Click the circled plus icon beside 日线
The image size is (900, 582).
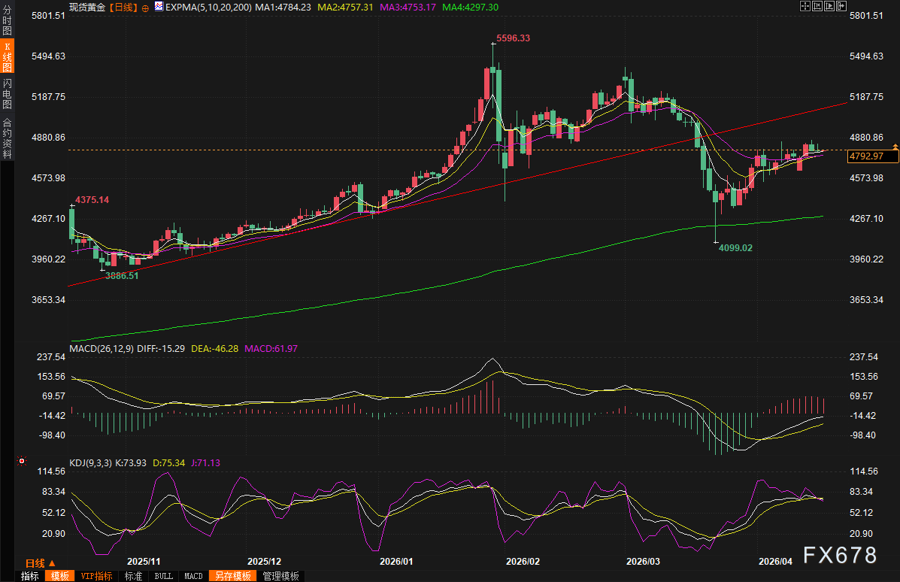tap(145, 7)
